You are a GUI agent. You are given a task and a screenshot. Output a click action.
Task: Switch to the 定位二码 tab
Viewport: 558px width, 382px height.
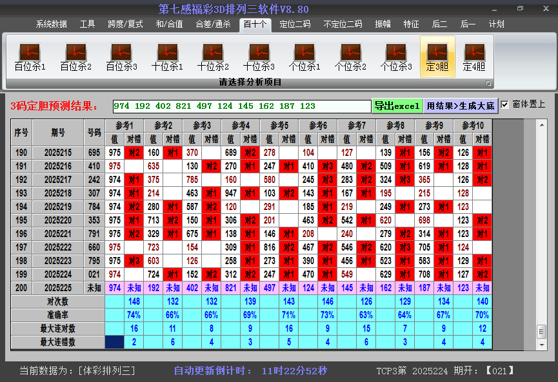point(295,24)
